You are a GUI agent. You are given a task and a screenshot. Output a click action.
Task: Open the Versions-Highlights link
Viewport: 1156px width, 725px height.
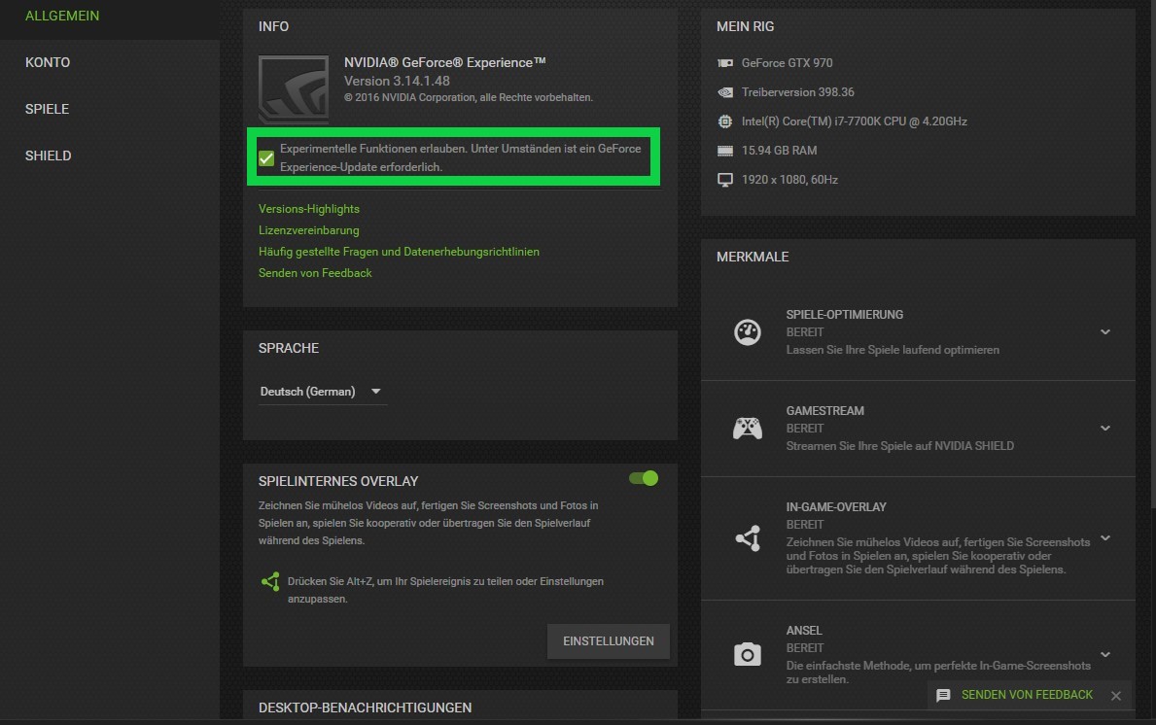(309, 209)
